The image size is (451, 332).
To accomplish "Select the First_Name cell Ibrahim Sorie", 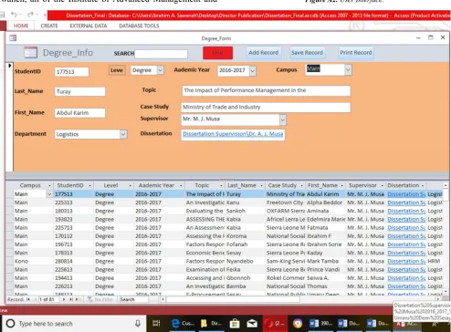I will pos(326,244).
